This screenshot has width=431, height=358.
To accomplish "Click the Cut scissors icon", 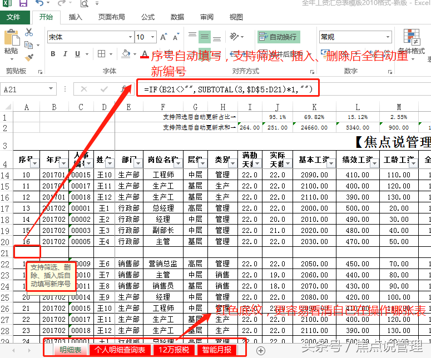I will tap(29, 32).
